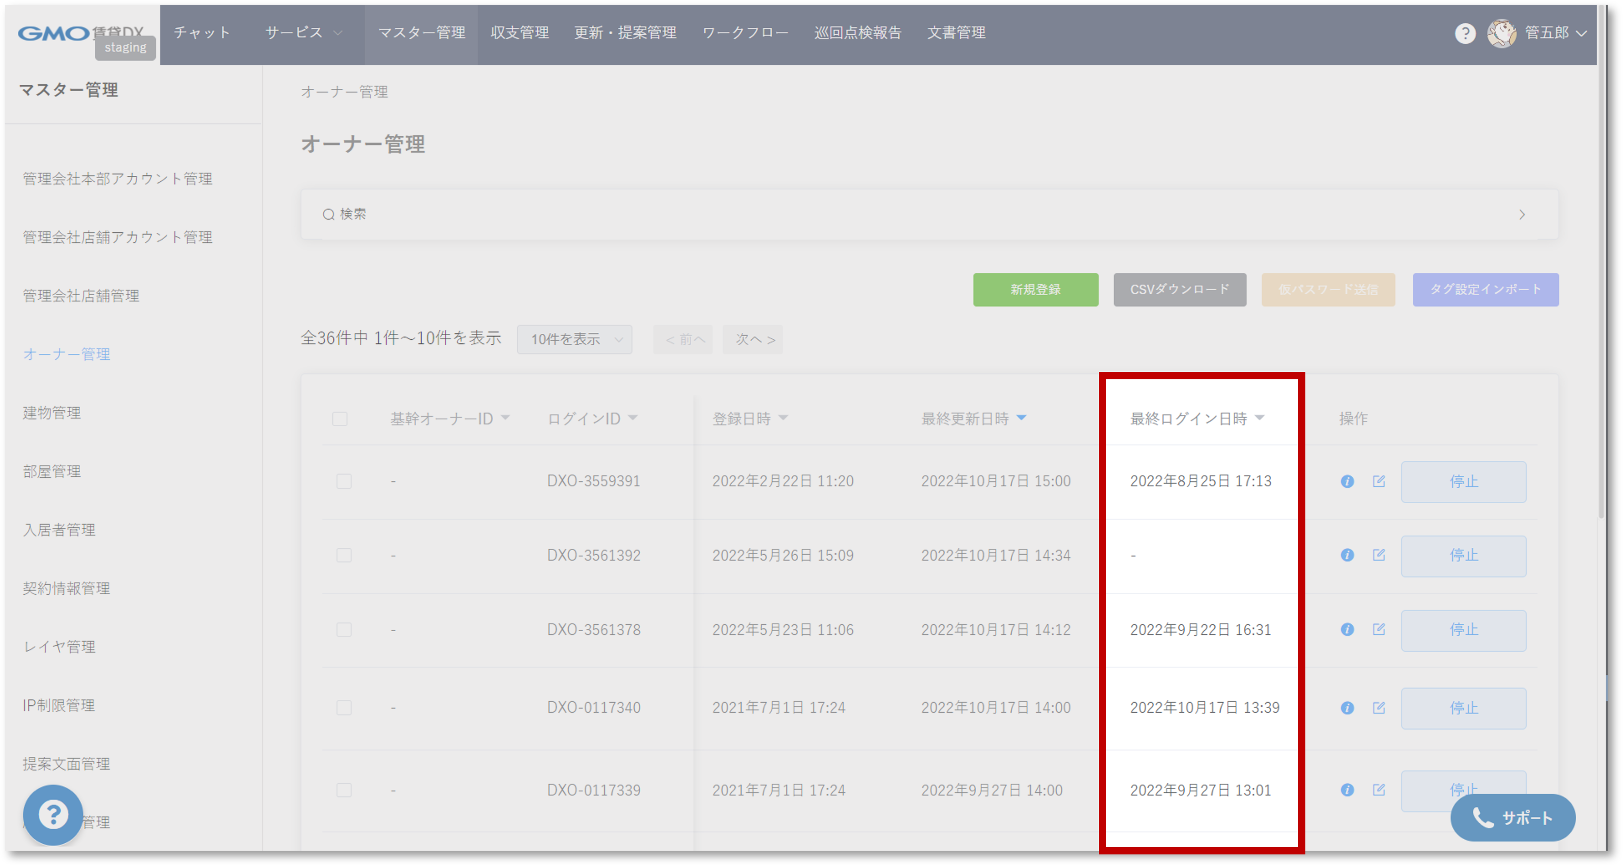Viewport: 1623px width, 866px height.
Task: Click the user avatar image
Action: click(1502, 33)
